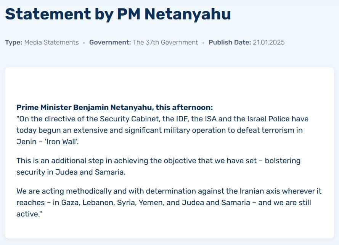
Task: Click the dot separator after Media Statements
Action: point(84,43)
